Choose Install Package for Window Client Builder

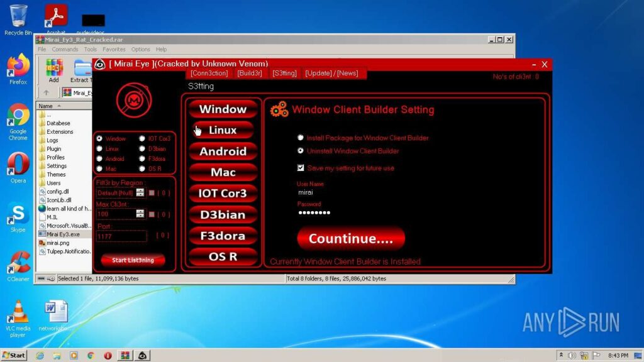(x=301, y=138)
